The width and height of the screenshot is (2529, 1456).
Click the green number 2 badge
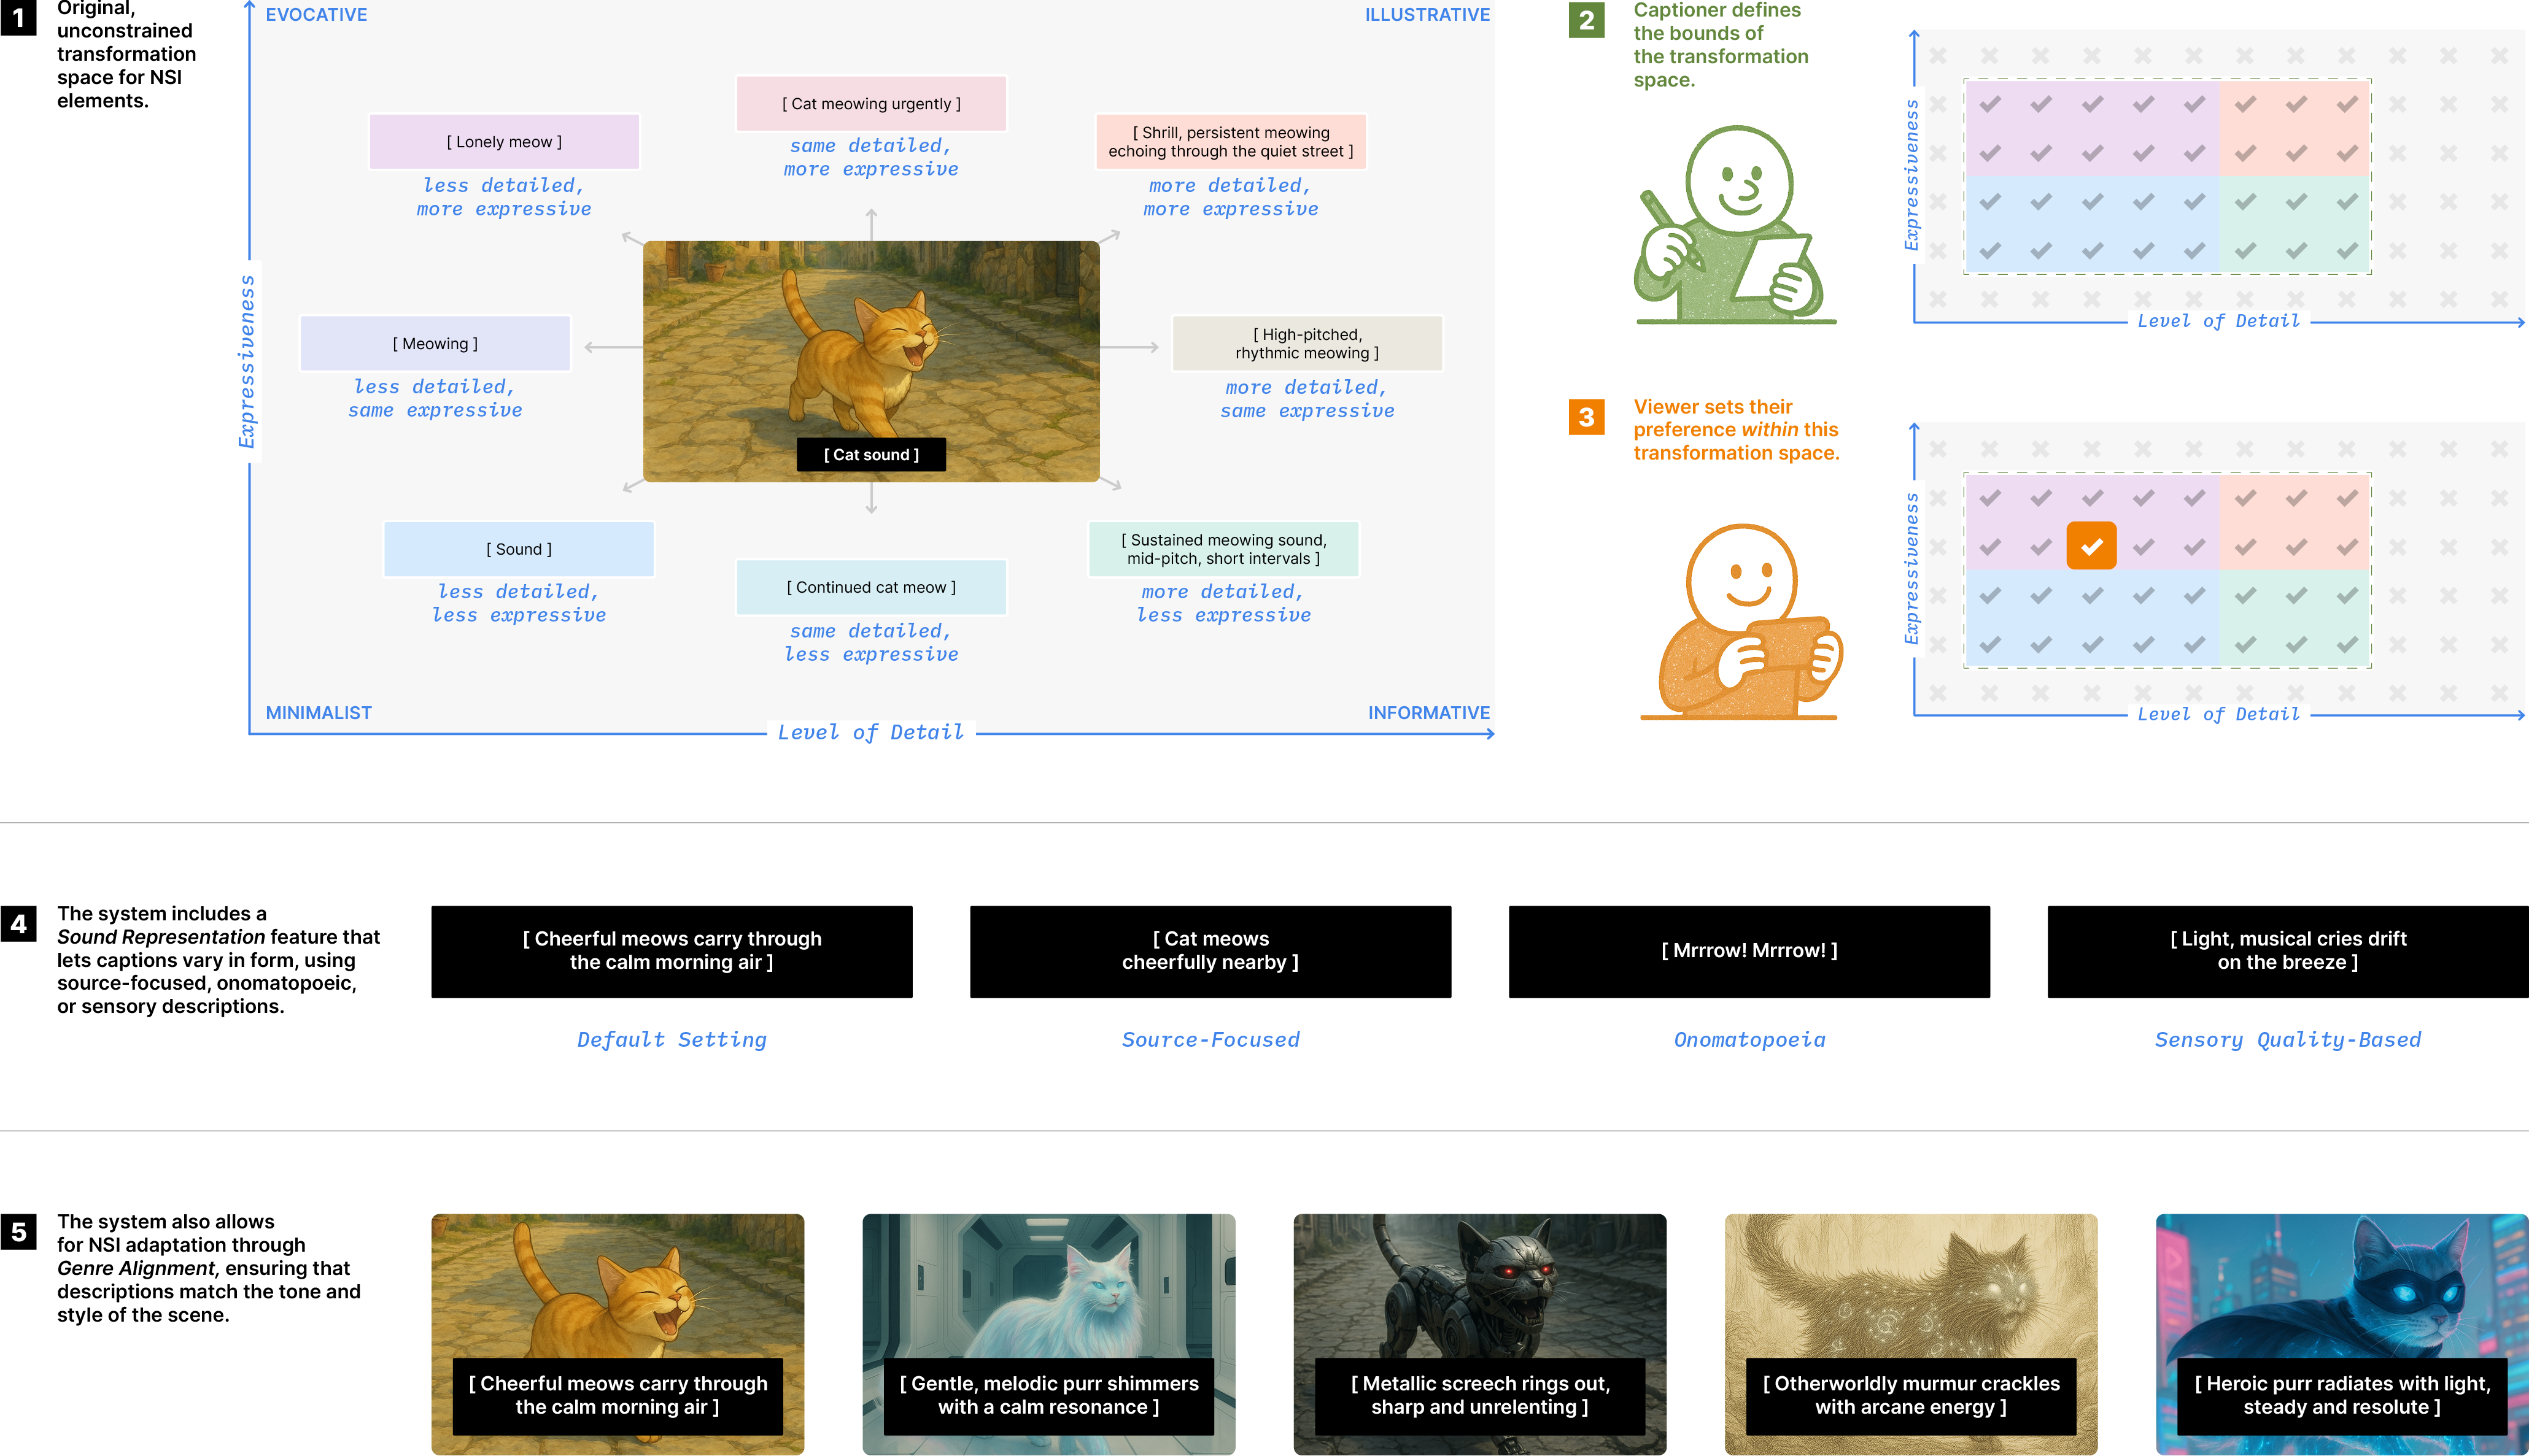[x=1586, y=20]
